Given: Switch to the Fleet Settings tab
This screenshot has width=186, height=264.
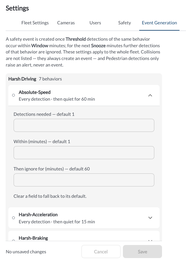Looking at the screenshot, I should click(x=35, y=23).
